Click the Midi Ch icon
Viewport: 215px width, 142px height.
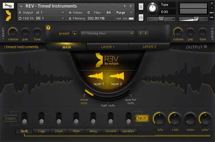20,18
